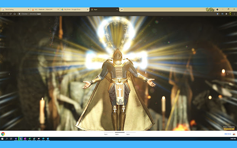Viewport: 237px width, 148px height.
Task: Go back with the browser back arrow
Action: 3,14
